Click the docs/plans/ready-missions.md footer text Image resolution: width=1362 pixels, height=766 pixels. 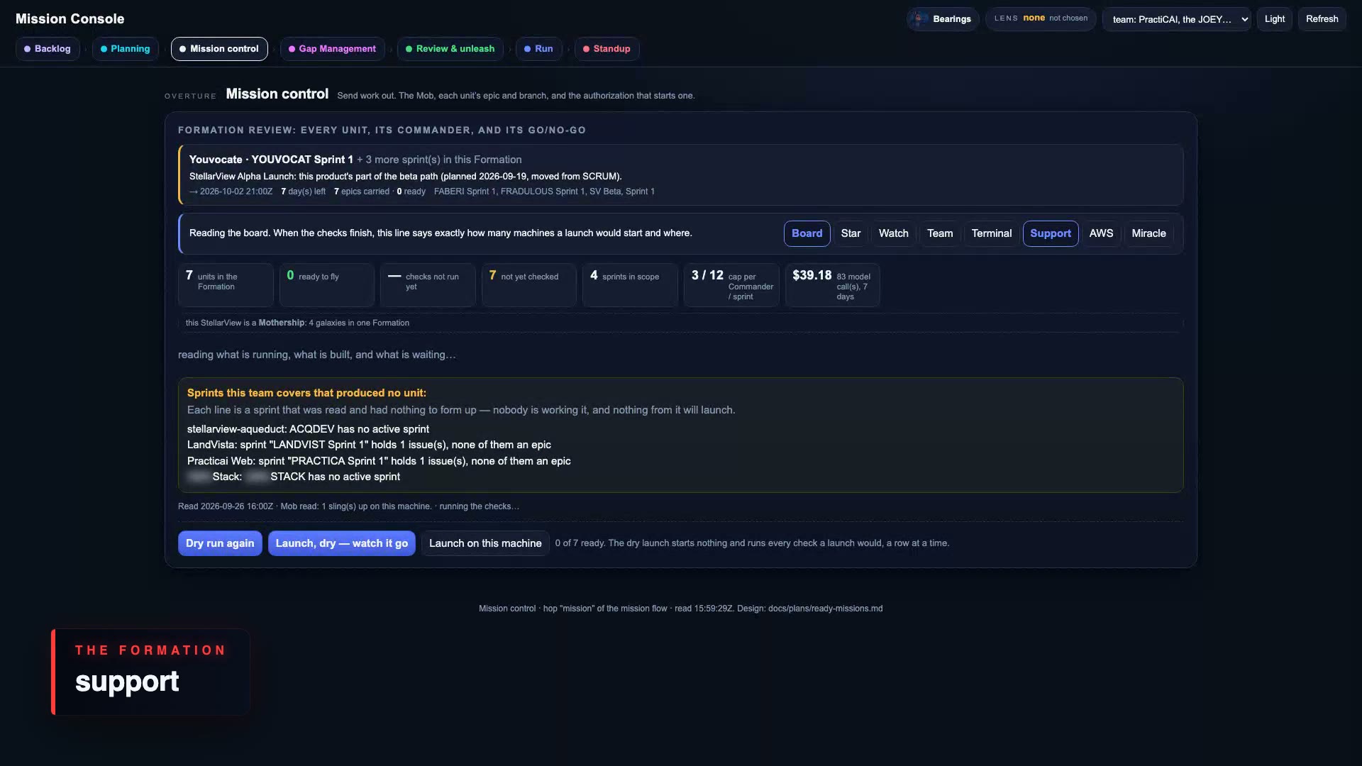825,609
